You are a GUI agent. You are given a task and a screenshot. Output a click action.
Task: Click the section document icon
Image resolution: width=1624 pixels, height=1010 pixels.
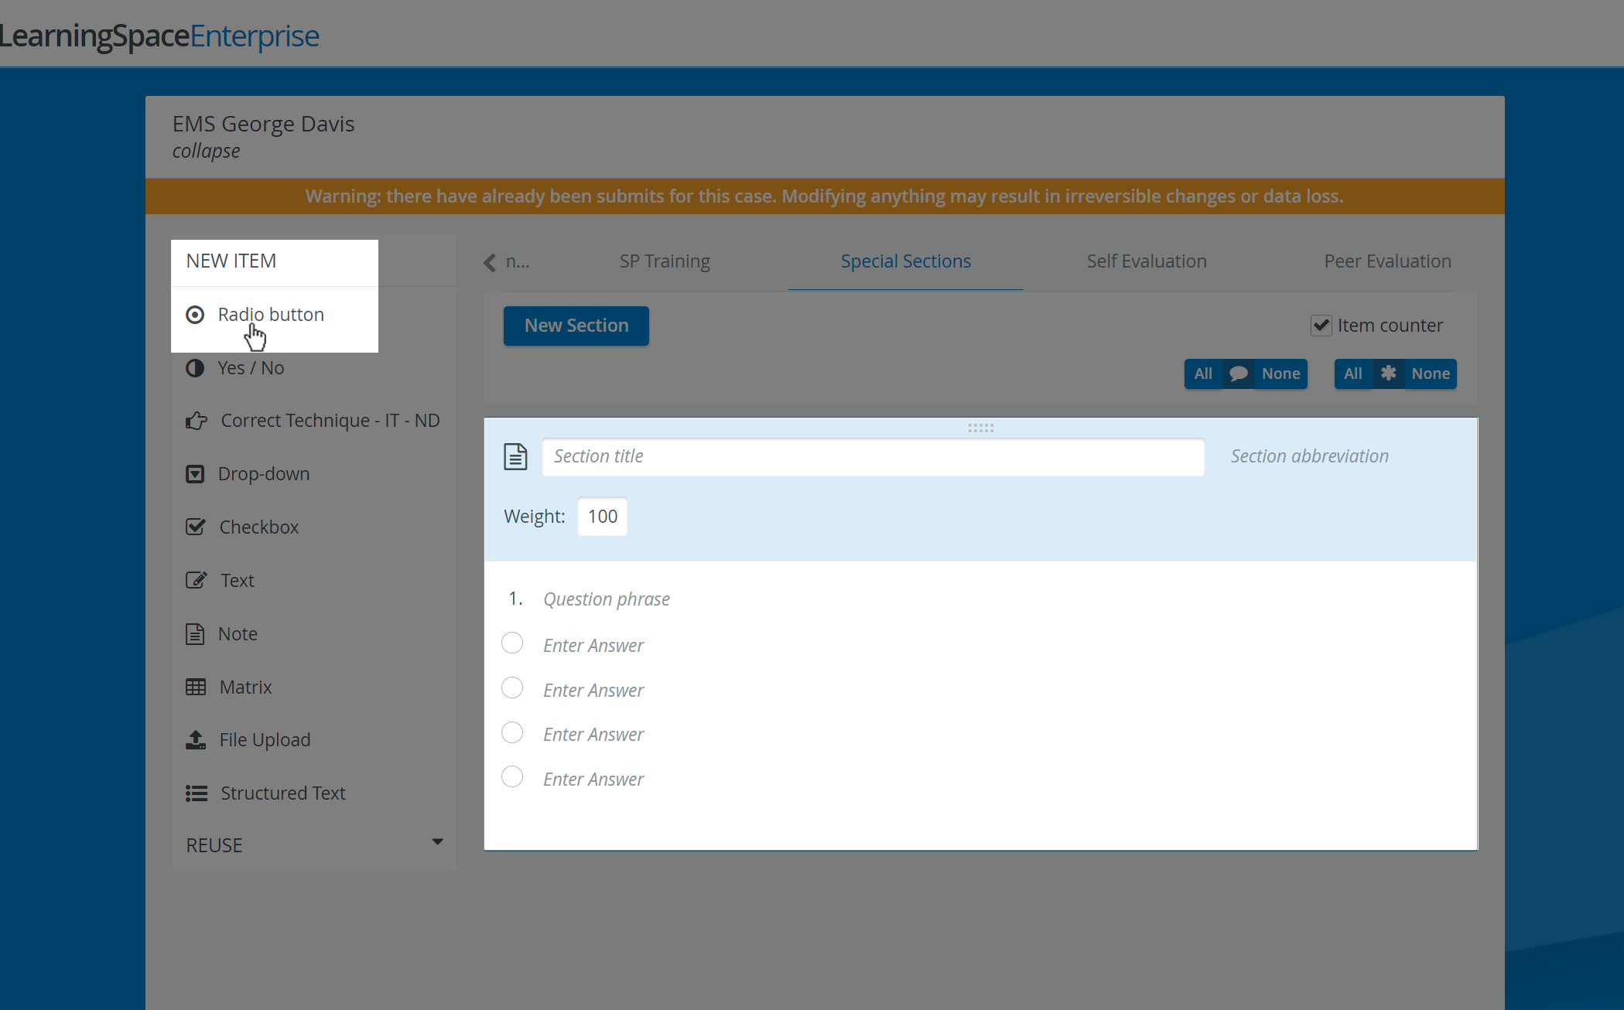[515, 456]
